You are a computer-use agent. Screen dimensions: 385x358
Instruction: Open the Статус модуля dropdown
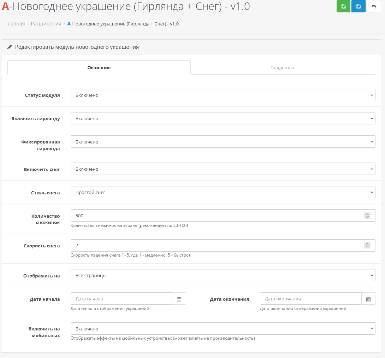pyautogui.click(x=223, y=95)
